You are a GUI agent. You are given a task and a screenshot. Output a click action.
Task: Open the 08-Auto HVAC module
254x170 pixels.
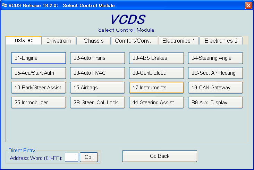tap(98, 73)
